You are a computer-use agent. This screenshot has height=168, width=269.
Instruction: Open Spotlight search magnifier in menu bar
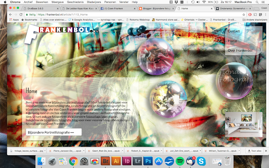257,2
